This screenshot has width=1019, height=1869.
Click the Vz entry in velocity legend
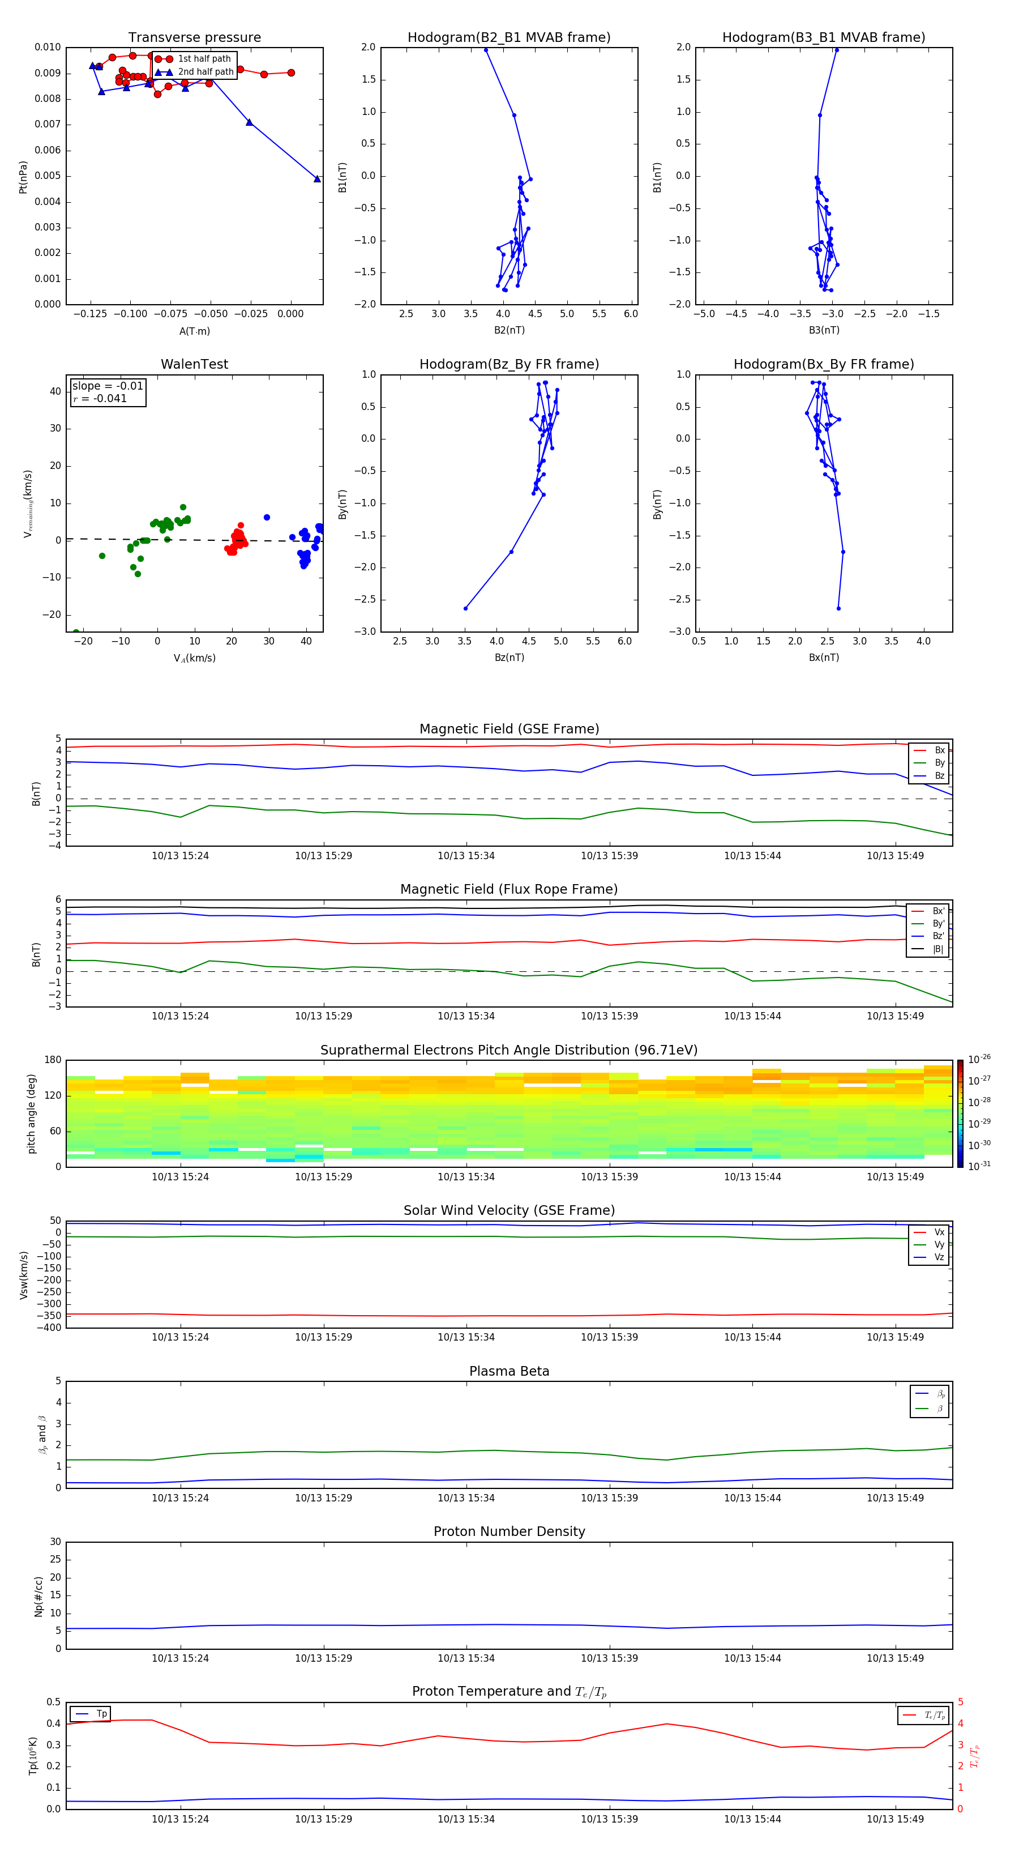pyautogui.click(x=929, y=1257)
